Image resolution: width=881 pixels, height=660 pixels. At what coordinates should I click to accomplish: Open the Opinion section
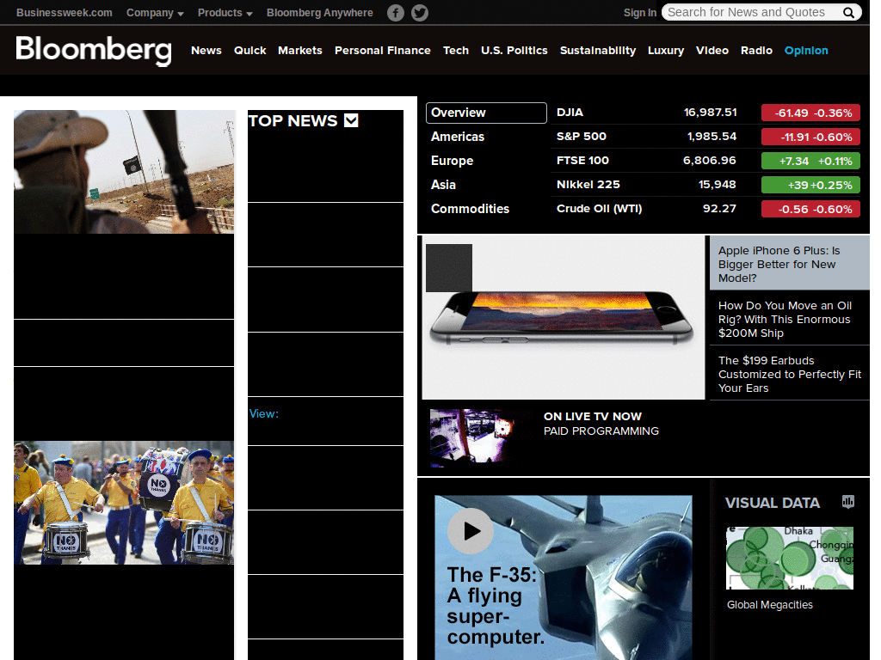[x=806, y=51]
